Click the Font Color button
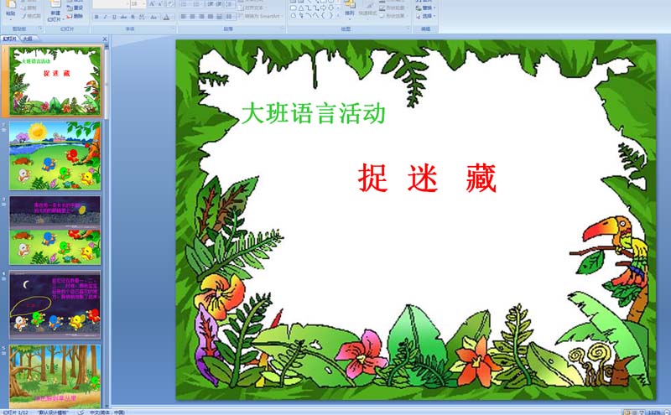The image size is (671, 415). pyautogui.click(x=166, y=17)
